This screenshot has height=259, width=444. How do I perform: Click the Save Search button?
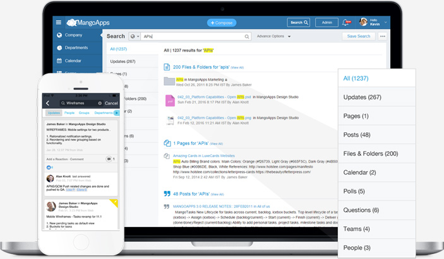point(359,37)
